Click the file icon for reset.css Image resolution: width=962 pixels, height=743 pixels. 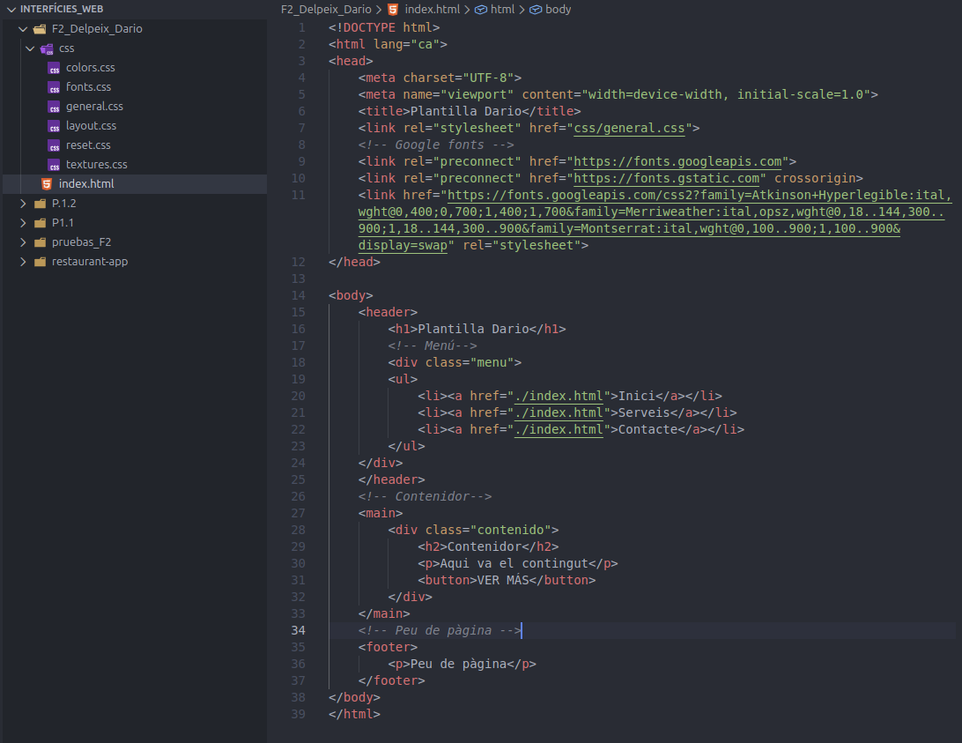pyautogui.click(x=54, y=145)
